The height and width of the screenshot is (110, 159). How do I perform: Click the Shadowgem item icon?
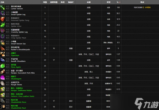[x=2, y=78]
